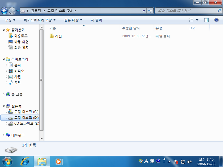Viewport: 223px width, 167px height.
Task: Expand arrow after 로컬 디스크 (D:) breadcrumb
Action: pos(75,11)
